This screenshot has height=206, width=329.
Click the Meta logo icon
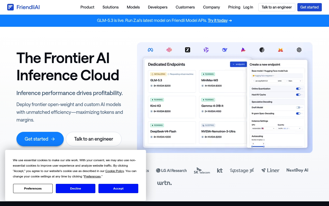(x=150, y=50)
